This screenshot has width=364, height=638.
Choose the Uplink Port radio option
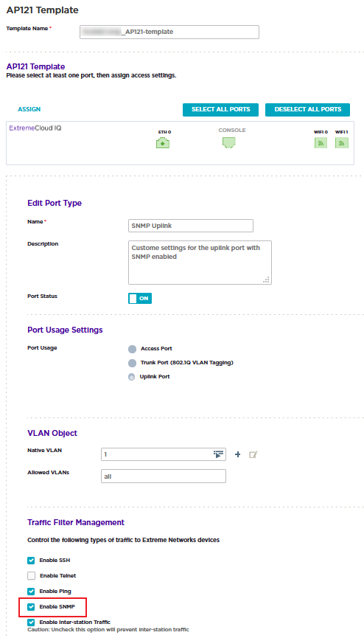[131, 377]
